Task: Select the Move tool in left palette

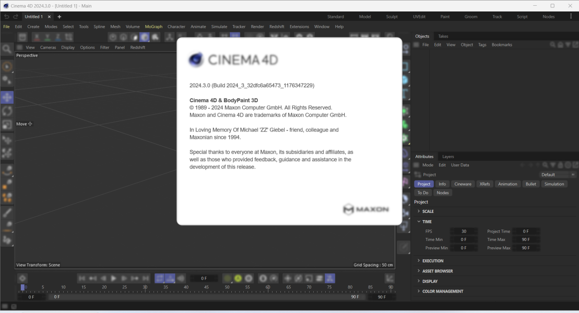Action: point(7,98)
